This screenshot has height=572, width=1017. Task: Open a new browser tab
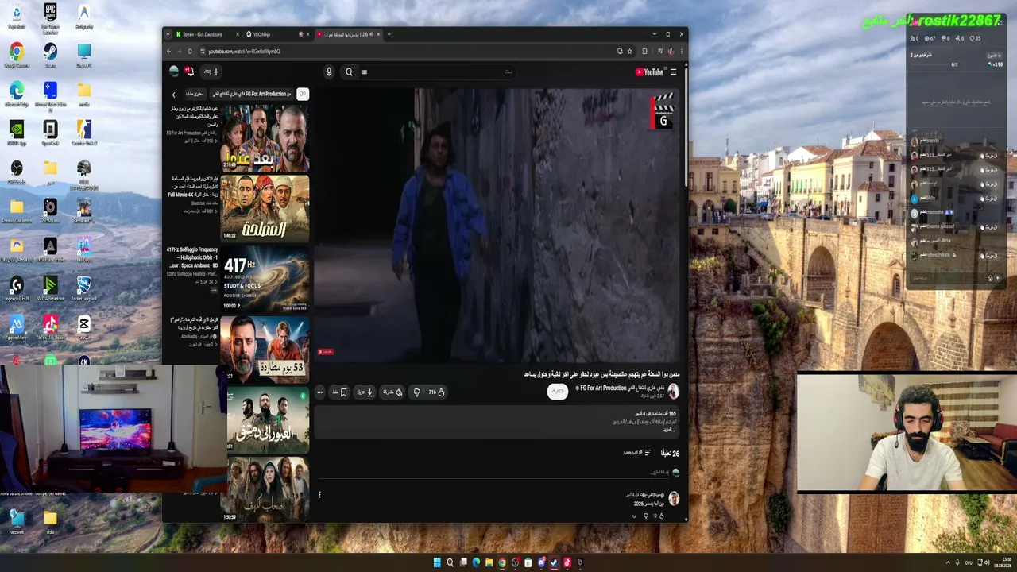pos(389,34)
